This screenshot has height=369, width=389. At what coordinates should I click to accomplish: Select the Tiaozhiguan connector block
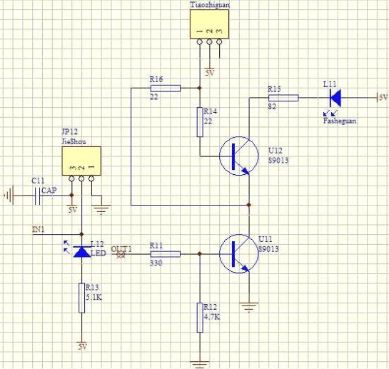click(x=209, y=24)
